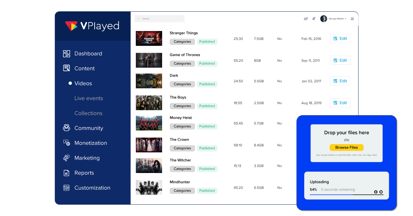Click the Browse Files button
The width and height of the screenshot is (413, 216).
click(x=347, y=147)
